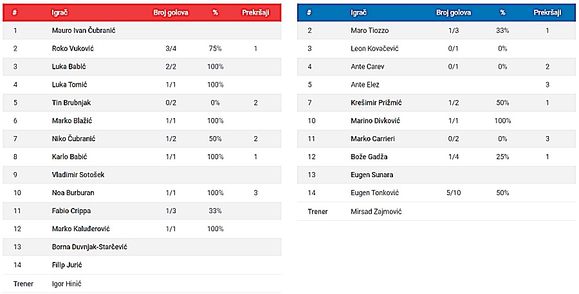Click the blue table's Broj golova header
Viewport: 579px width, 294px height.
pos(454,13)
